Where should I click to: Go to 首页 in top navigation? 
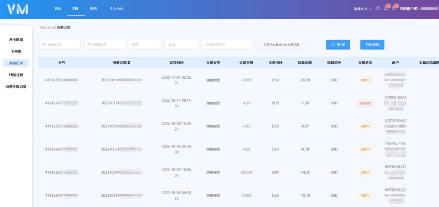point(58,9)
